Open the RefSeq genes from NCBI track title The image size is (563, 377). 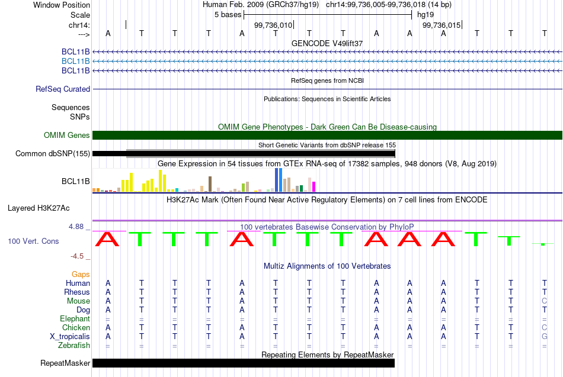[x=327, y=80]
